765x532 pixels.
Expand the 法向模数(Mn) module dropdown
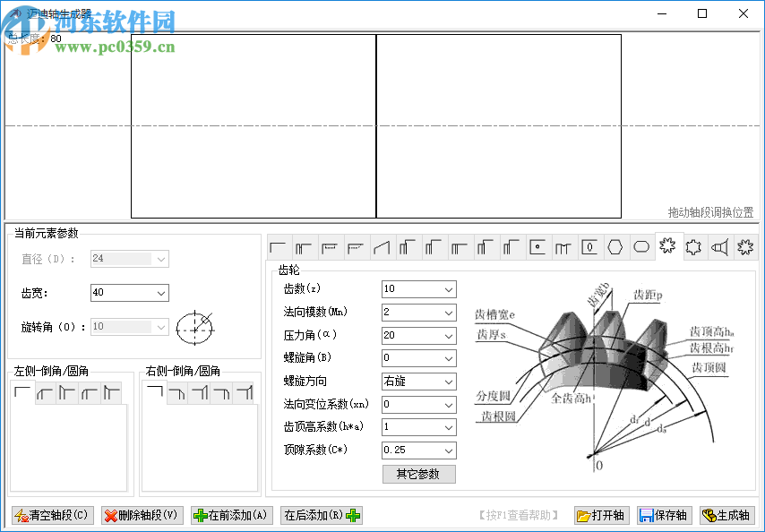[448, 312]
